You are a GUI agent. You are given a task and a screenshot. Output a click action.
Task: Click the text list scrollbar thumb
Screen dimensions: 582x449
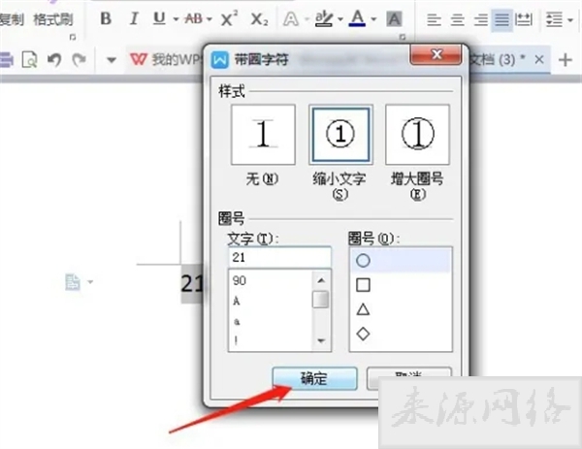tap(321, 300)
